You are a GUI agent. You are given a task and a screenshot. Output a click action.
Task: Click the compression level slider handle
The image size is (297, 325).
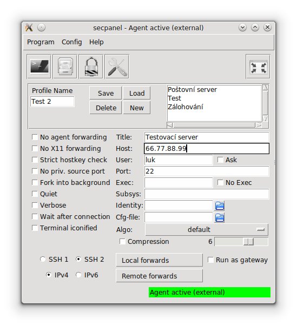pyautogui.click(x=248, y=242)
